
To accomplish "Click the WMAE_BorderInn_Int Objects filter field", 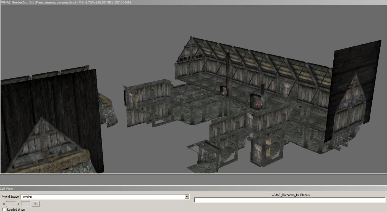I will [290, 200].
